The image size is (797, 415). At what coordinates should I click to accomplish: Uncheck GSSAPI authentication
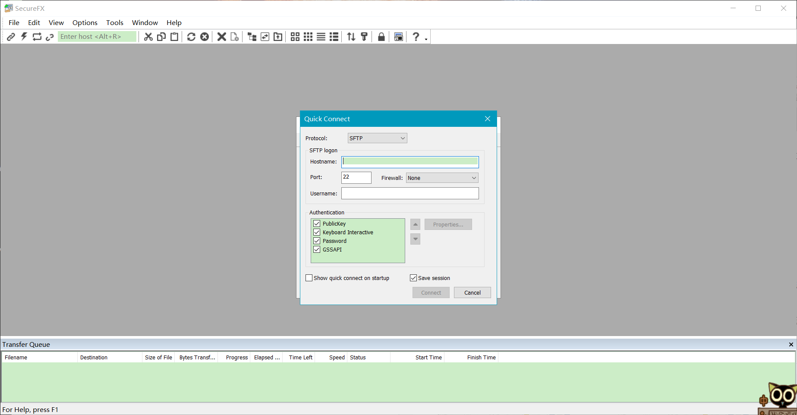317,249
